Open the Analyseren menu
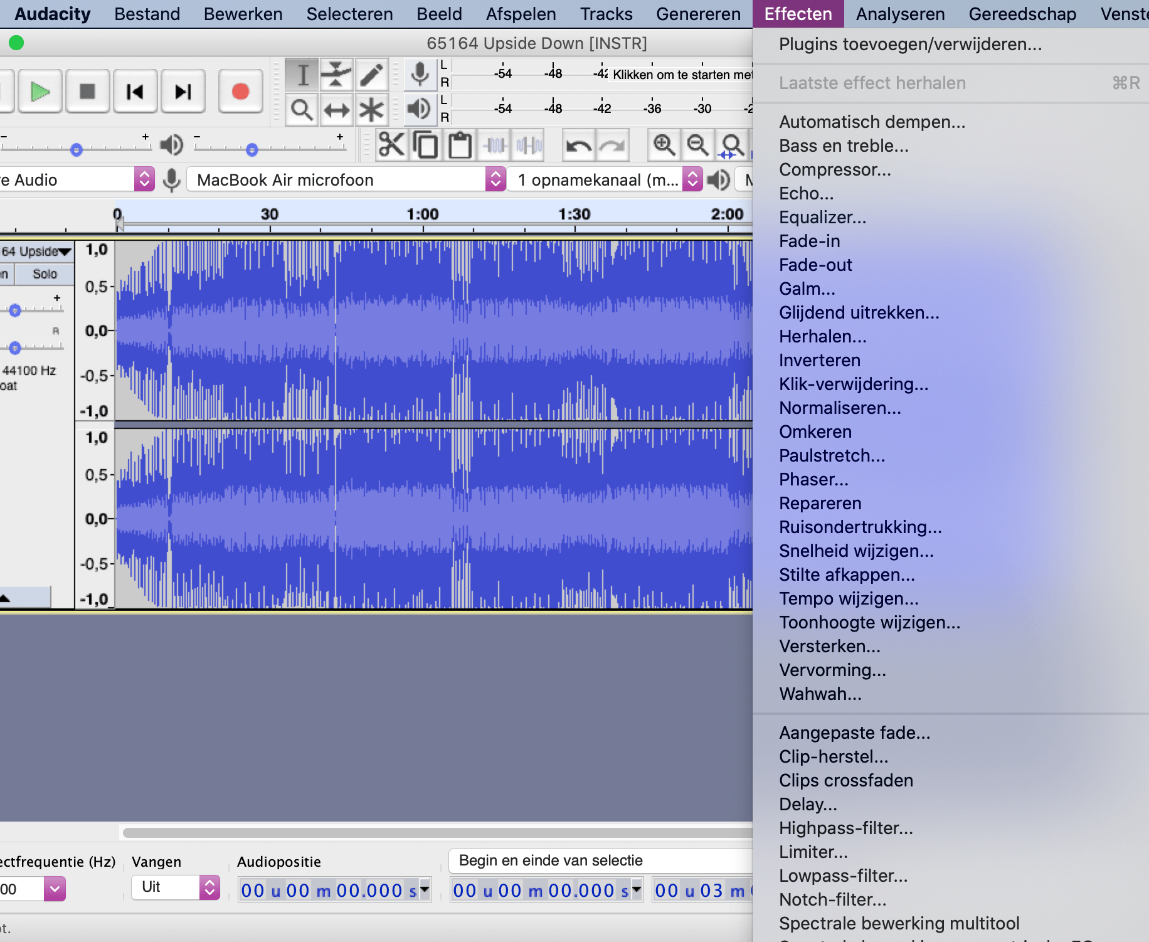1149x942 pixels. click(x=900, y=14)
